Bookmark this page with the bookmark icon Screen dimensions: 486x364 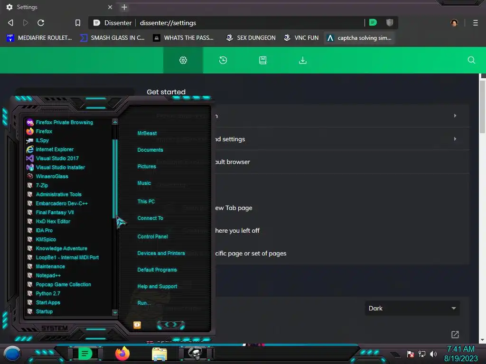point(78,23)
